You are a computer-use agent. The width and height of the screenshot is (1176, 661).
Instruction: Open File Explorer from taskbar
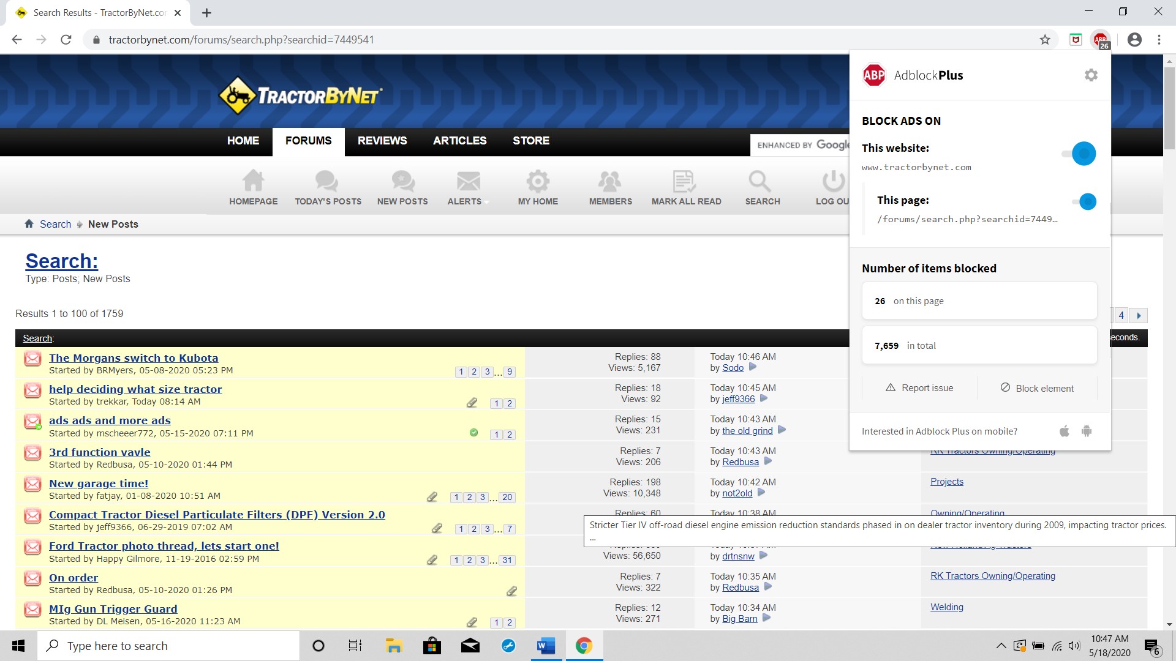click(x=393, y=646)
